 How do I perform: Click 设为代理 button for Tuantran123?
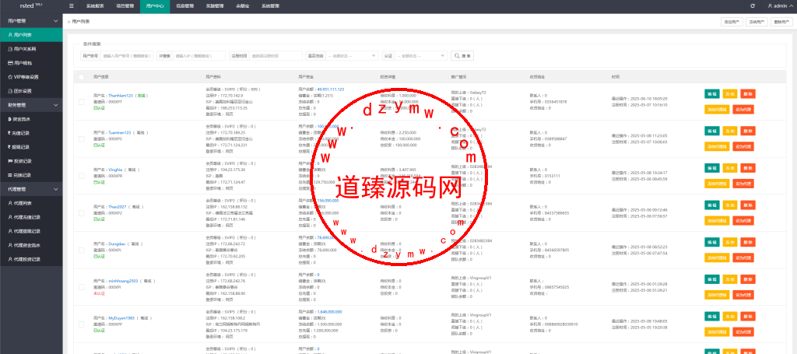pos(743,146)
